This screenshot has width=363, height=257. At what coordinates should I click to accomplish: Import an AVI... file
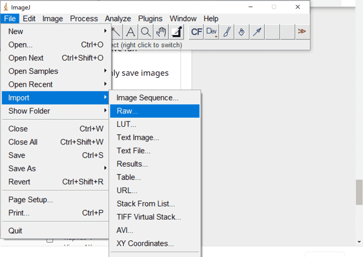155,230
